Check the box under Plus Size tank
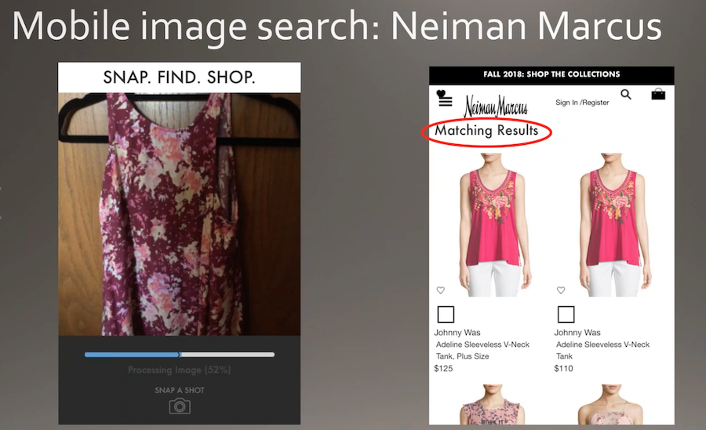The height and width of the screenshot is (430, 706). click(446, 314)
